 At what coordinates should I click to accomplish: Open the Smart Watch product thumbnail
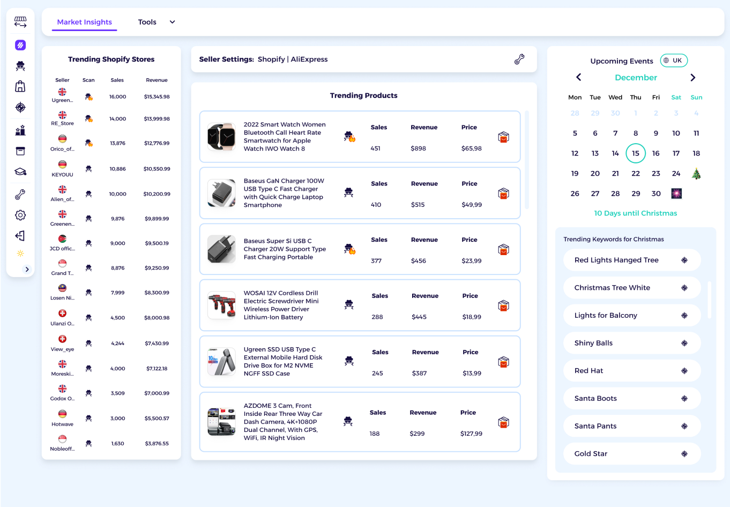pos(221,137)
